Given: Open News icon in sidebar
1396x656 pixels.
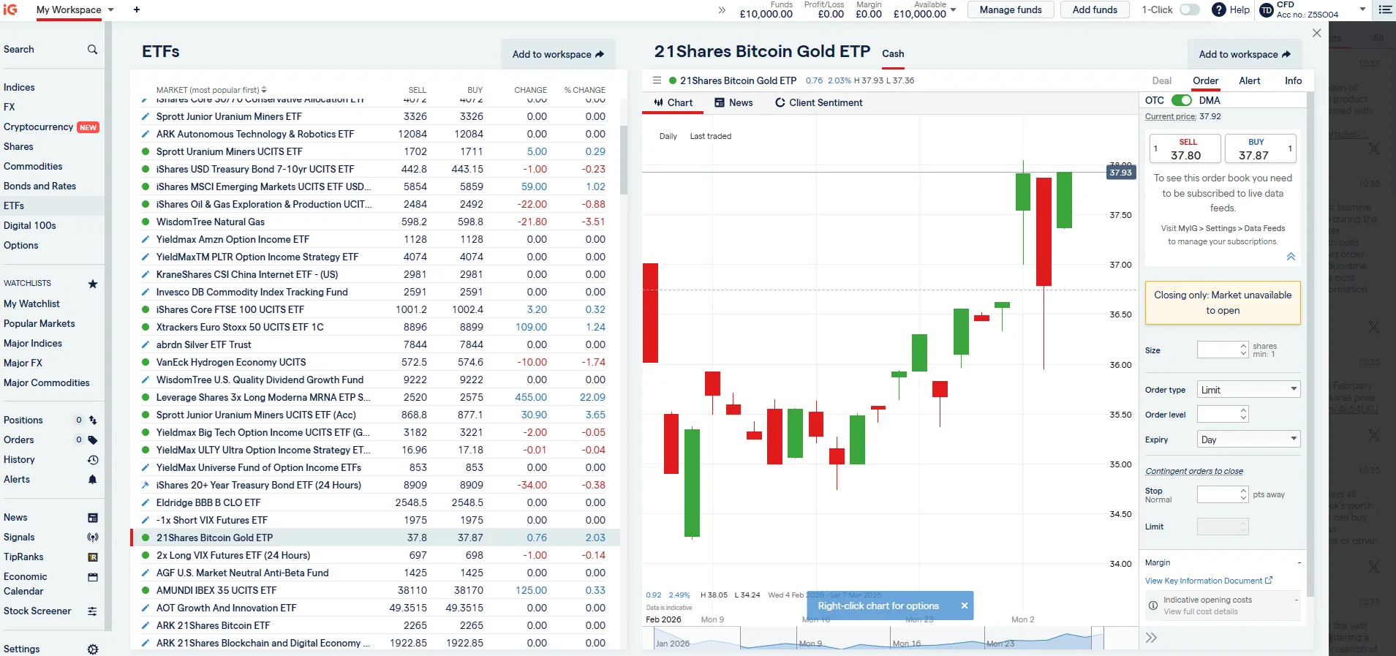Looking at the screenshot, I should (93, 518).
